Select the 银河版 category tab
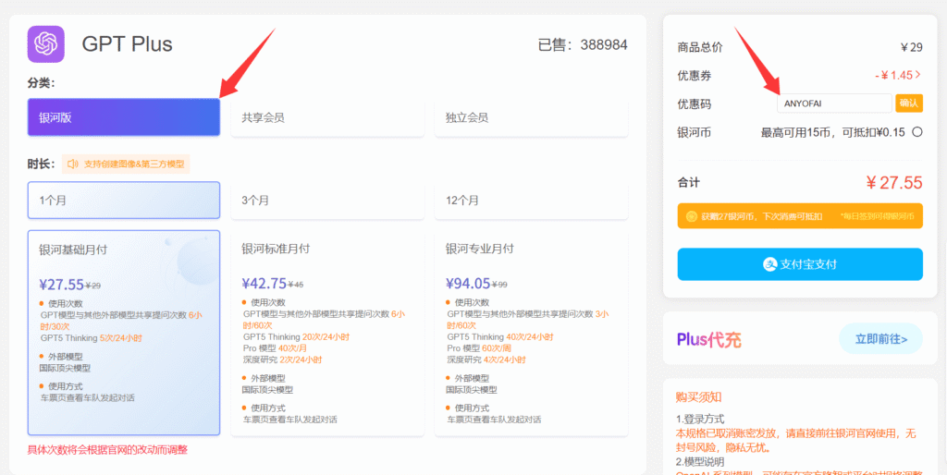The image size is (947, 475). pos(124,117)
